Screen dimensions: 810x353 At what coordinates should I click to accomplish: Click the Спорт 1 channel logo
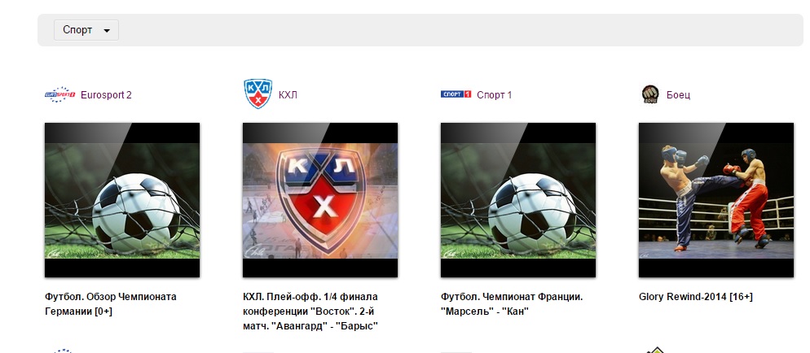456,94
